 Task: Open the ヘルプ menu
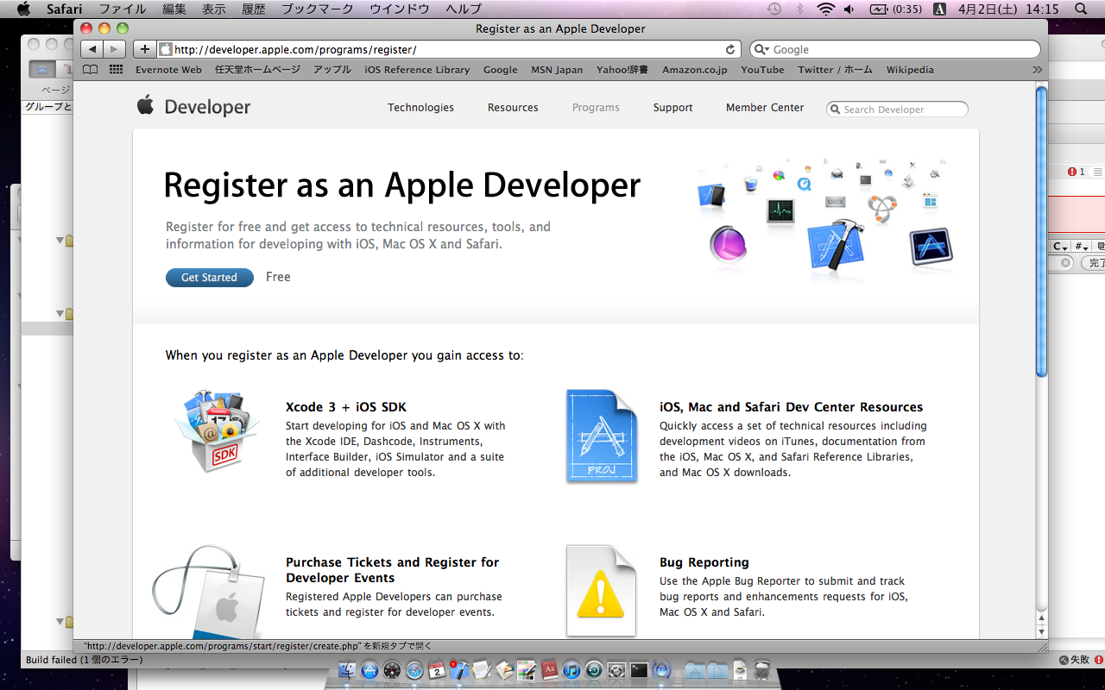click(464, 9)
